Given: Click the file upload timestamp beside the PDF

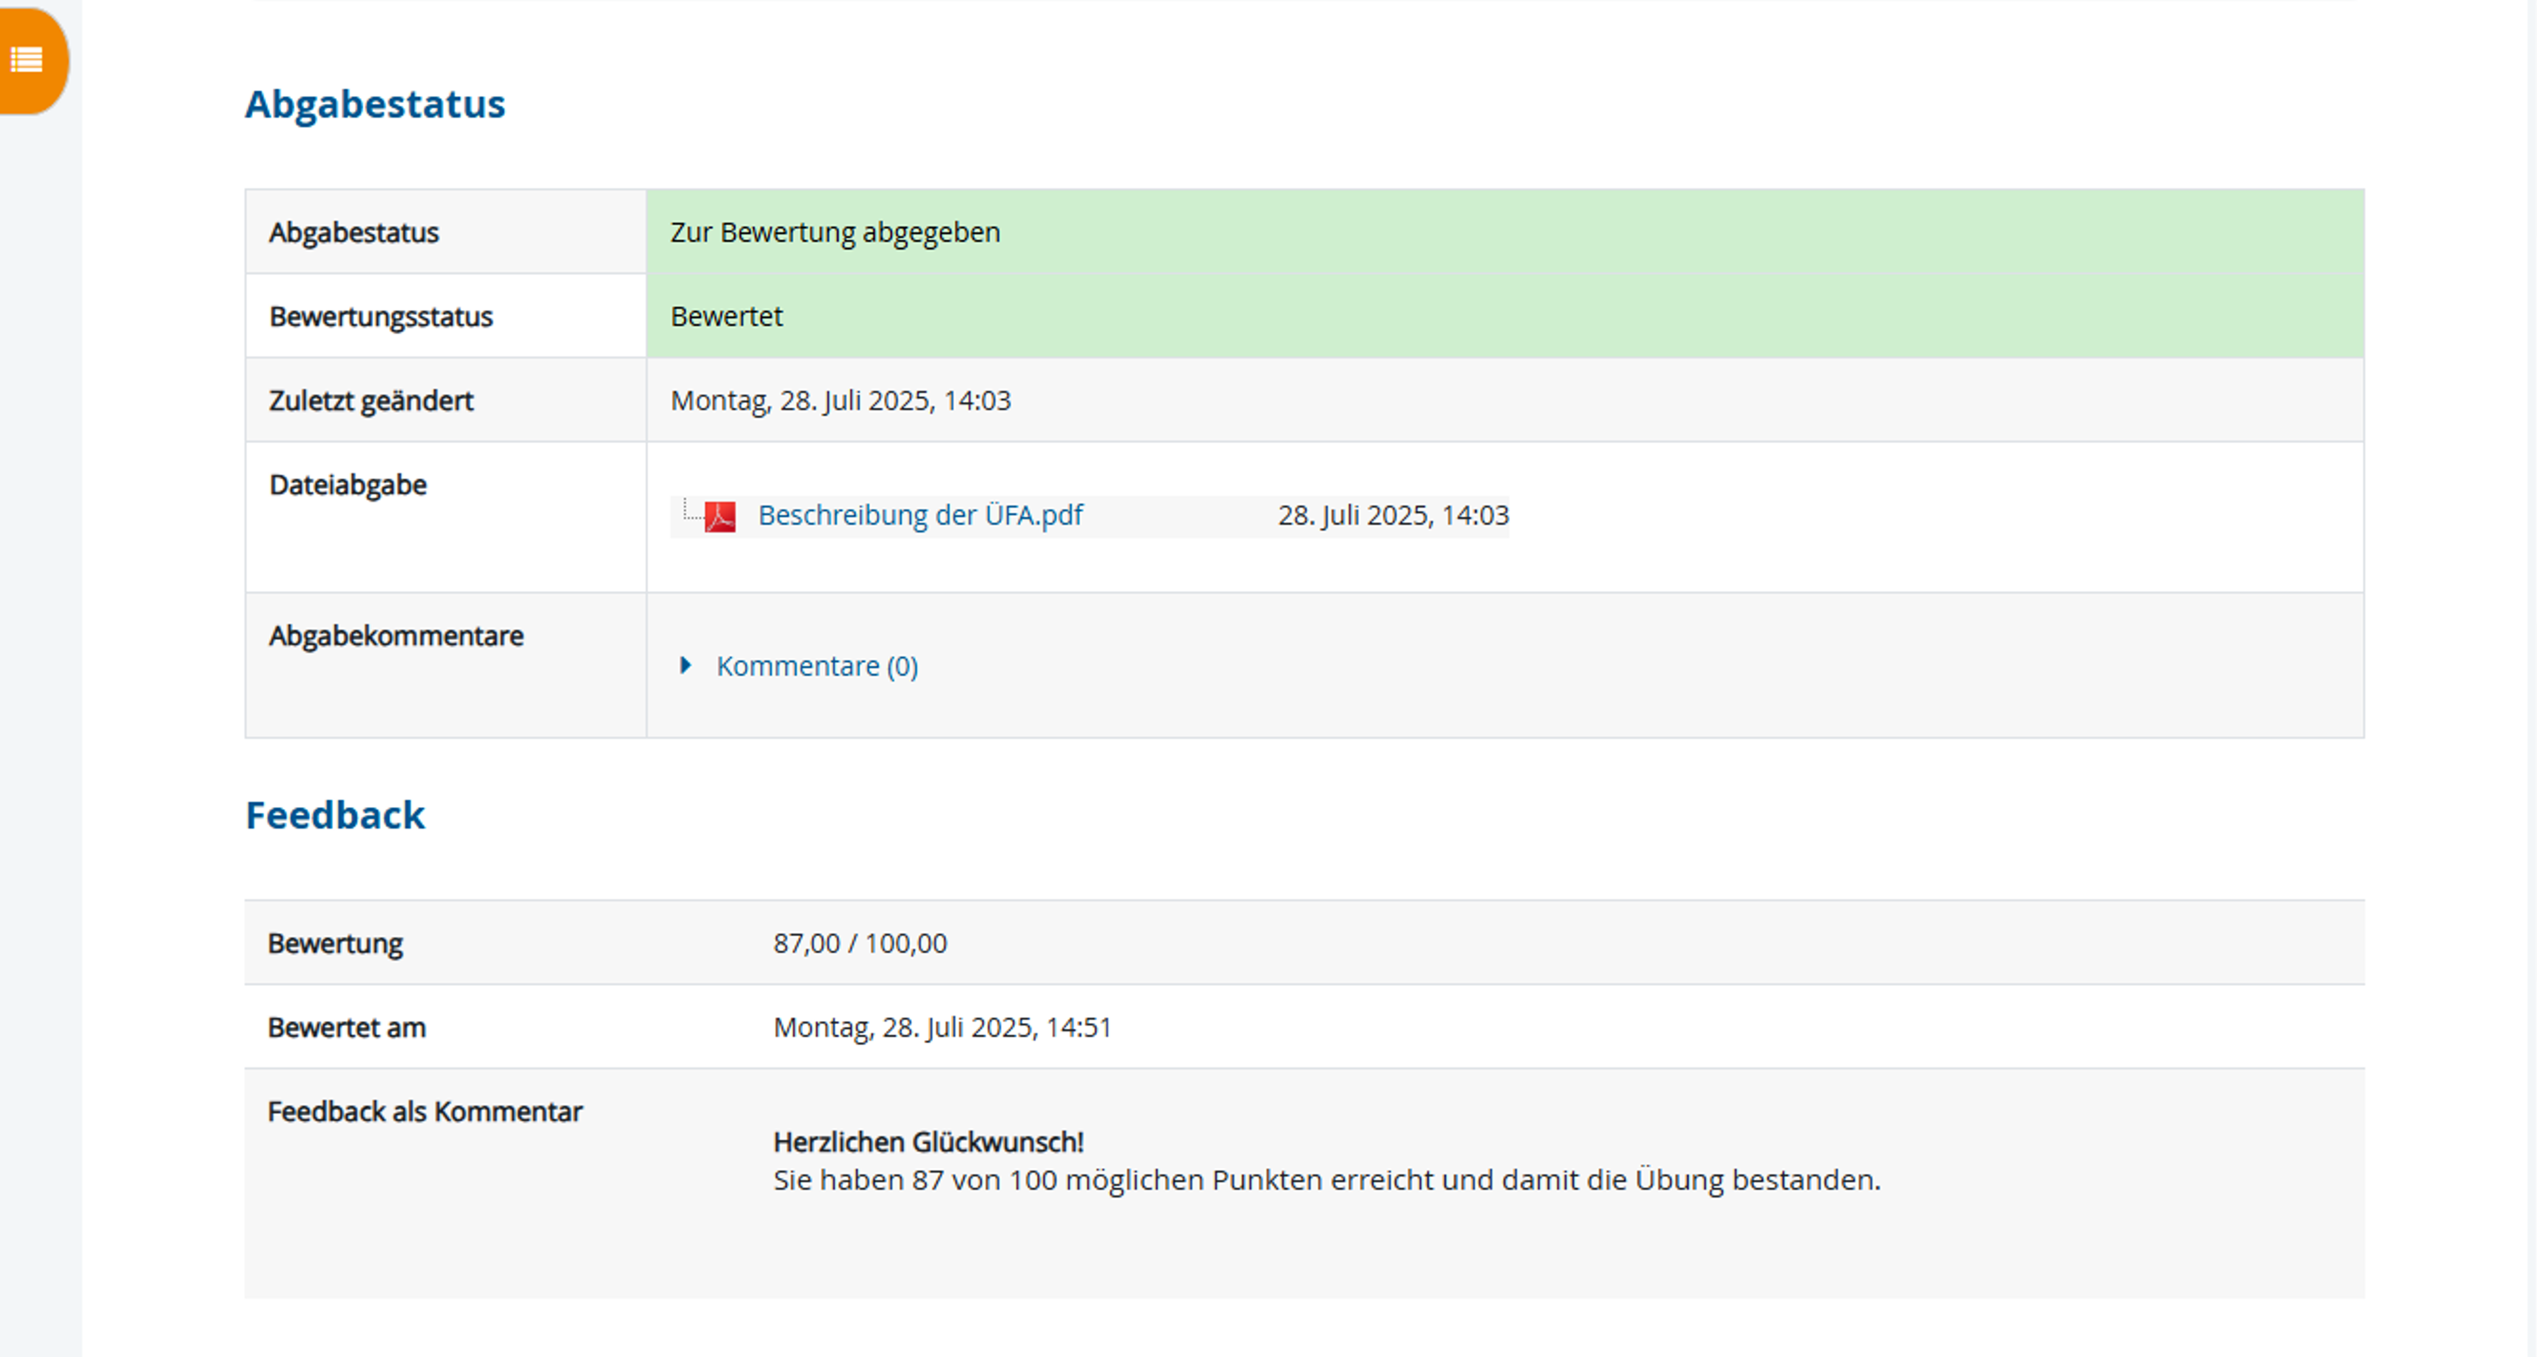Looking at the screenshot, I should coord(1393,515).
